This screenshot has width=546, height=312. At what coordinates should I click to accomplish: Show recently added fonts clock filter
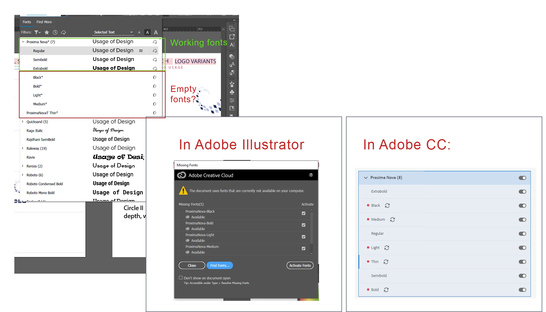pyautogui.click(x=55, y=32)
